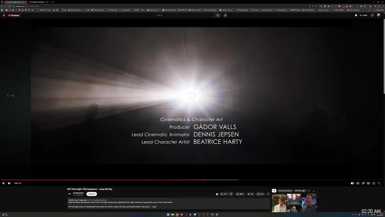This screenshot has height=217, width=385.
Task: Pause the video playback
Action: tap(4, 183)
